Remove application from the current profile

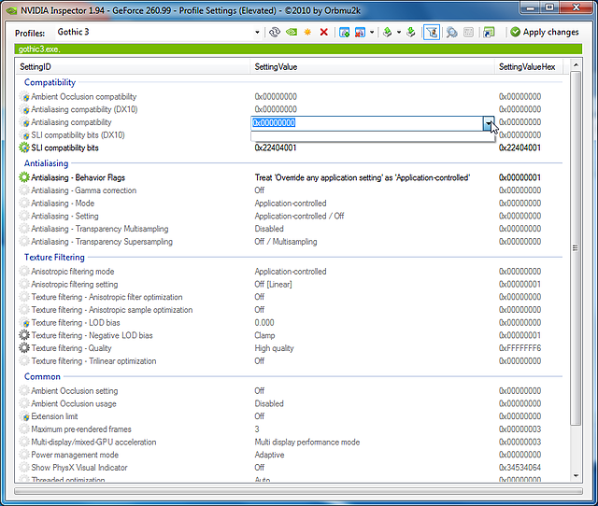tap(360, 32)
